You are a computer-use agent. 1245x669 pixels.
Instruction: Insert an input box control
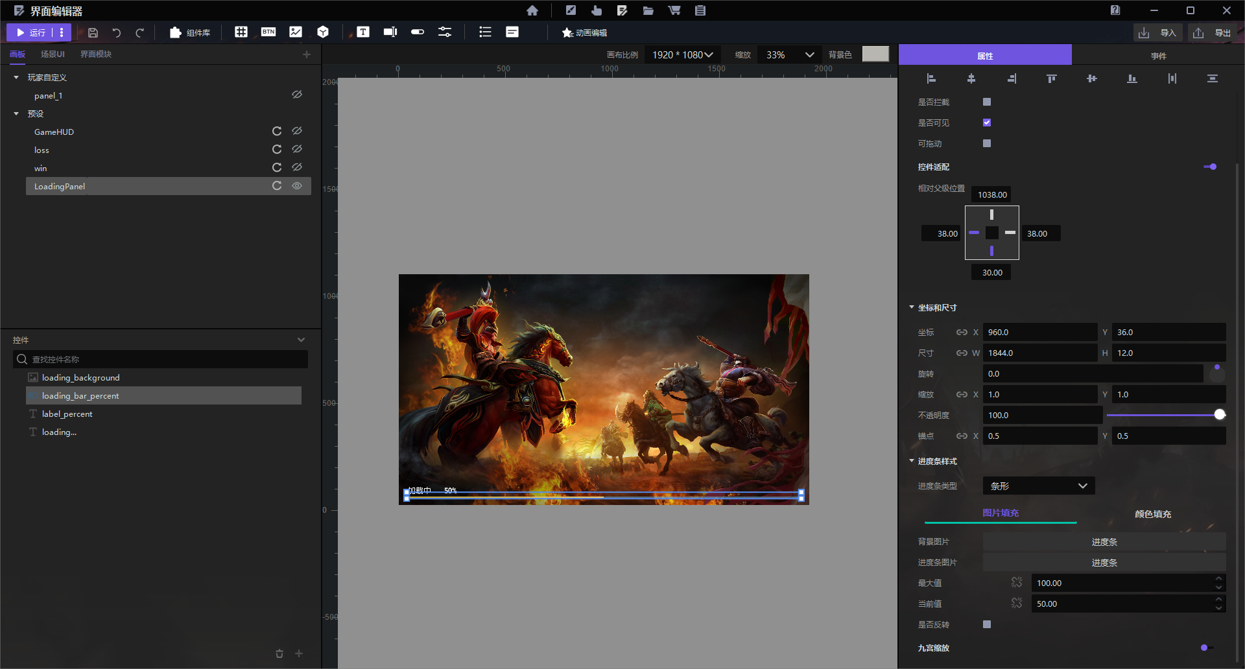tap(512, 32)
